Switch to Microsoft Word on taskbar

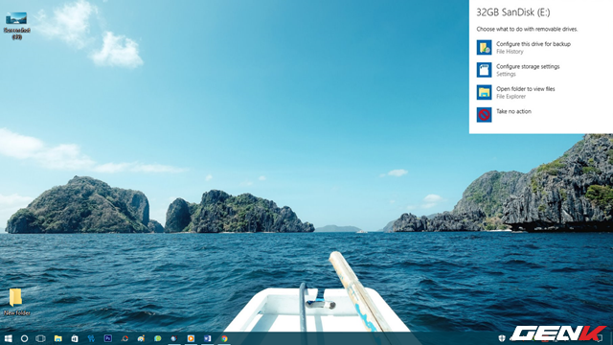point(207,338)
